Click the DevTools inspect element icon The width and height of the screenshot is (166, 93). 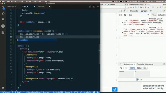point(121,11)
